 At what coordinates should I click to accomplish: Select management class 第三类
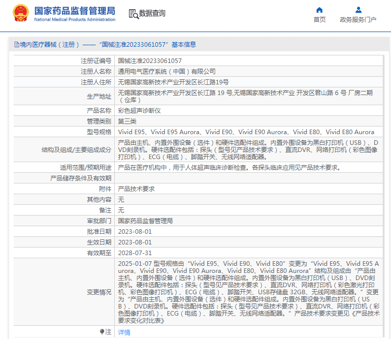(127, 121)
